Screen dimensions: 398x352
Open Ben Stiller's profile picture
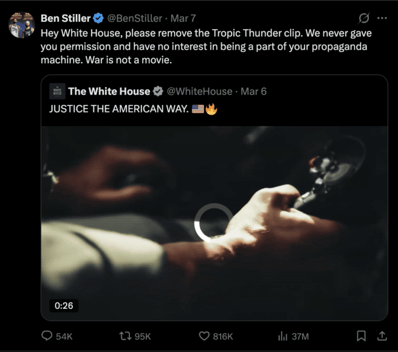click(x=21, y=24)
